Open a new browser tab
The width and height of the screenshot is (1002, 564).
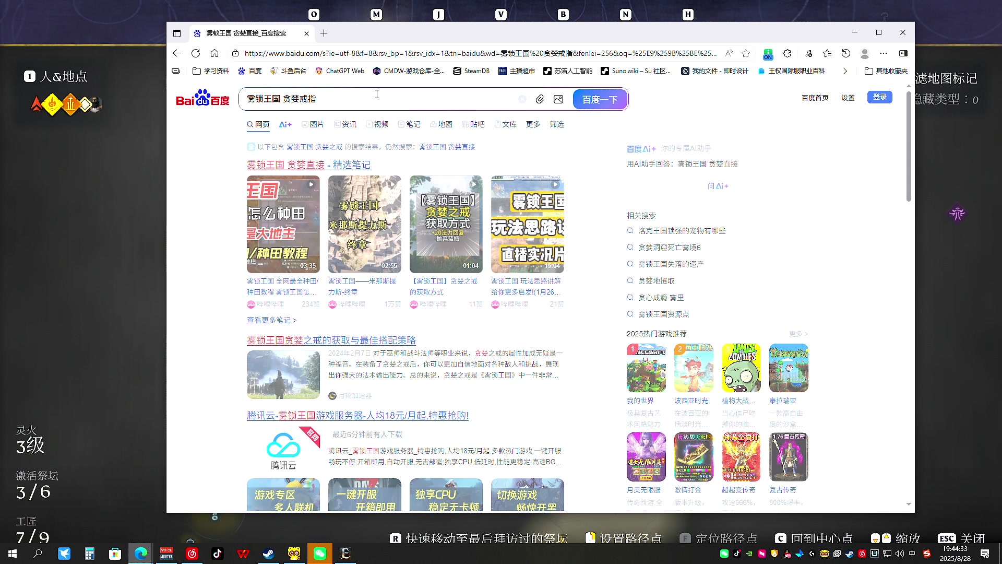(x=324, y=33)
